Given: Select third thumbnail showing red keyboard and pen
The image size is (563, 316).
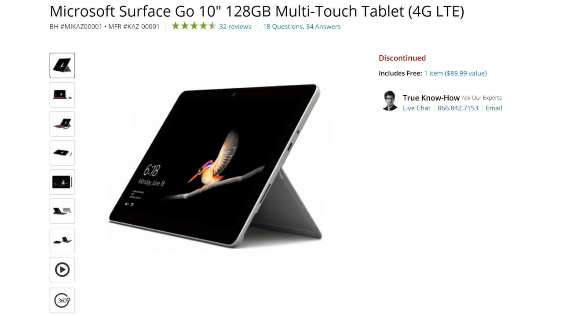Looking at the screenshot, I should click(x=62, y=124).
